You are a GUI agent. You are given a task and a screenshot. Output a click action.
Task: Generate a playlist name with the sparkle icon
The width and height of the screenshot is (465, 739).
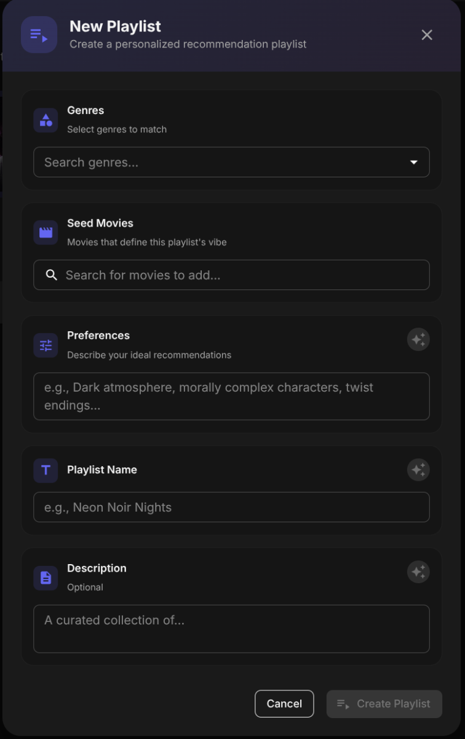click(x=418, y=470)
